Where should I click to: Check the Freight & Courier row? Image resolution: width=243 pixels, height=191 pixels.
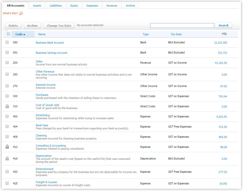(7, 183)
